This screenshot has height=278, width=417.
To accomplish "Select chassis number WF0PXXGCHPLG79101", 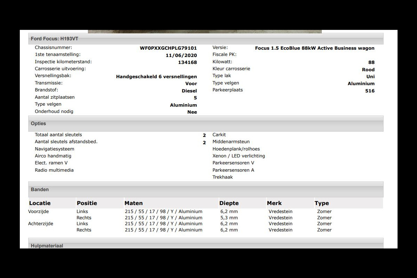I will point(168,48).
